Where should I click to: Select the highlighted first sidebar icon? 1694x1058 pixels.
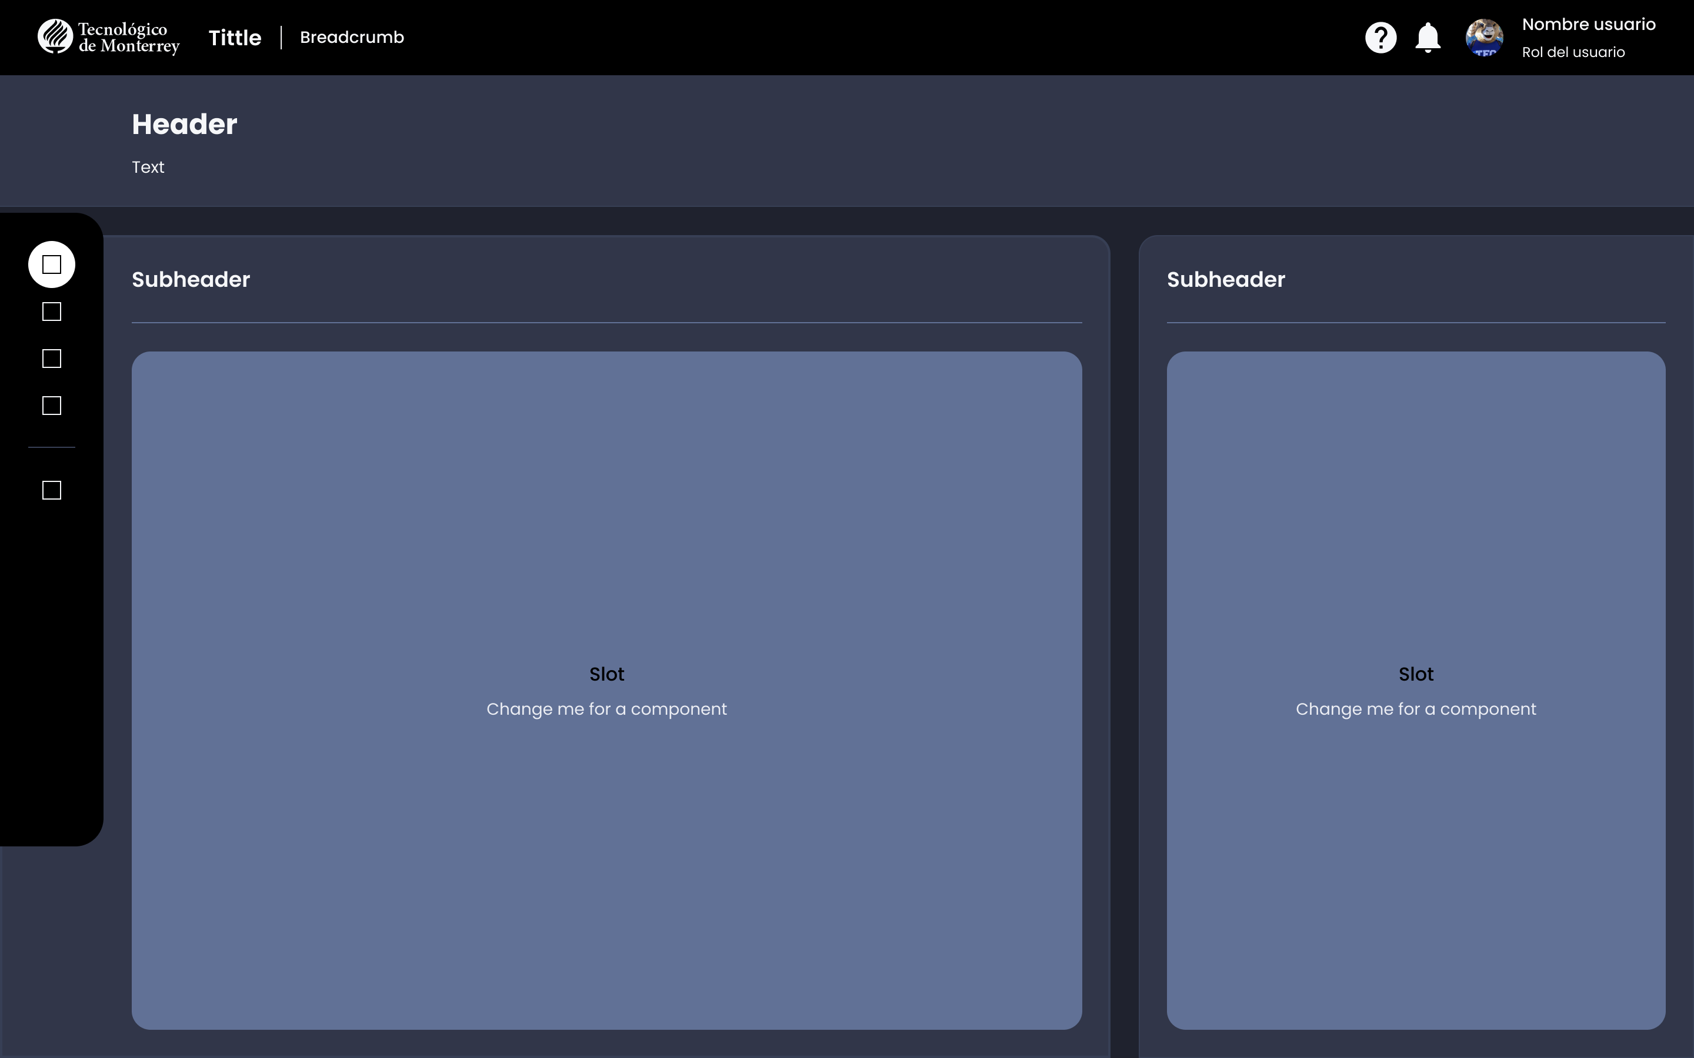click(52, 264)
